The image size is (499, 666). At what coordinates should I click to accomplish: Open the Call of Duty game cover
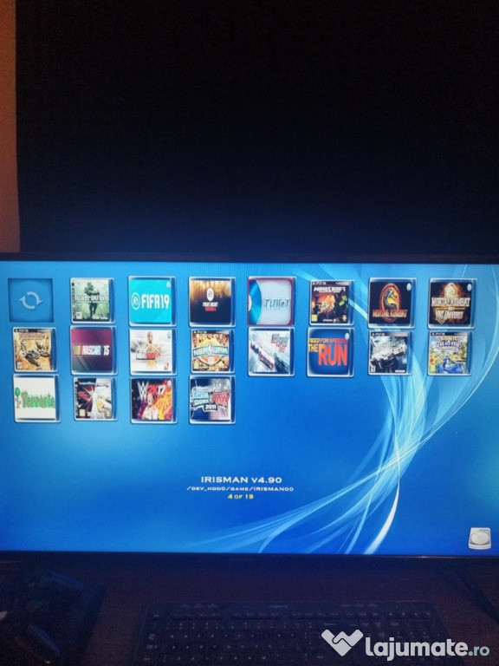pos(92,300)
